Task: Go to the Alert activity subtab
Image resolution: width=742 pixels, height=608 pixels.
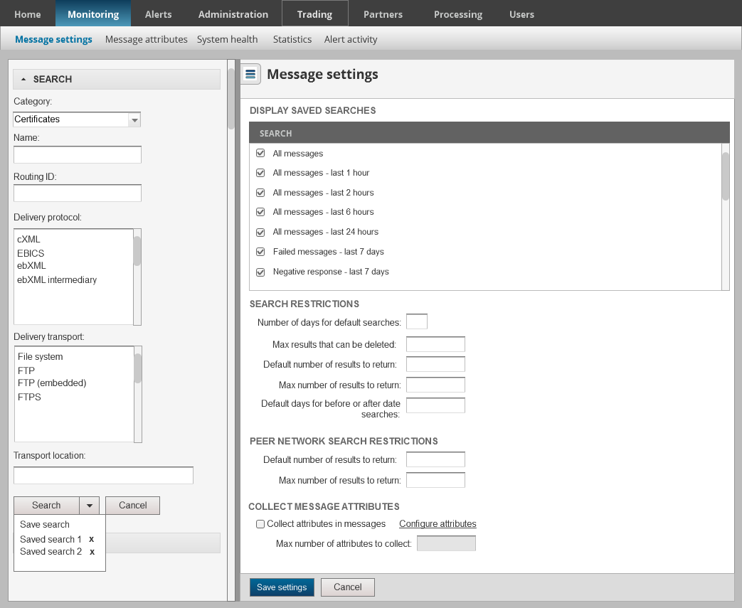Action: coord(351,39)
